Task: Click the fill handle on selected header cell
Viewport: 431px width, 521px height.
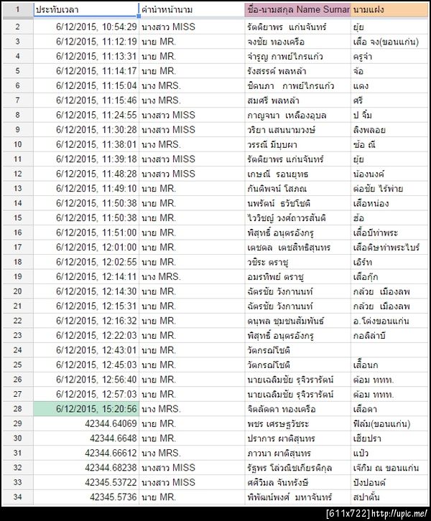Action: point(139,16)
